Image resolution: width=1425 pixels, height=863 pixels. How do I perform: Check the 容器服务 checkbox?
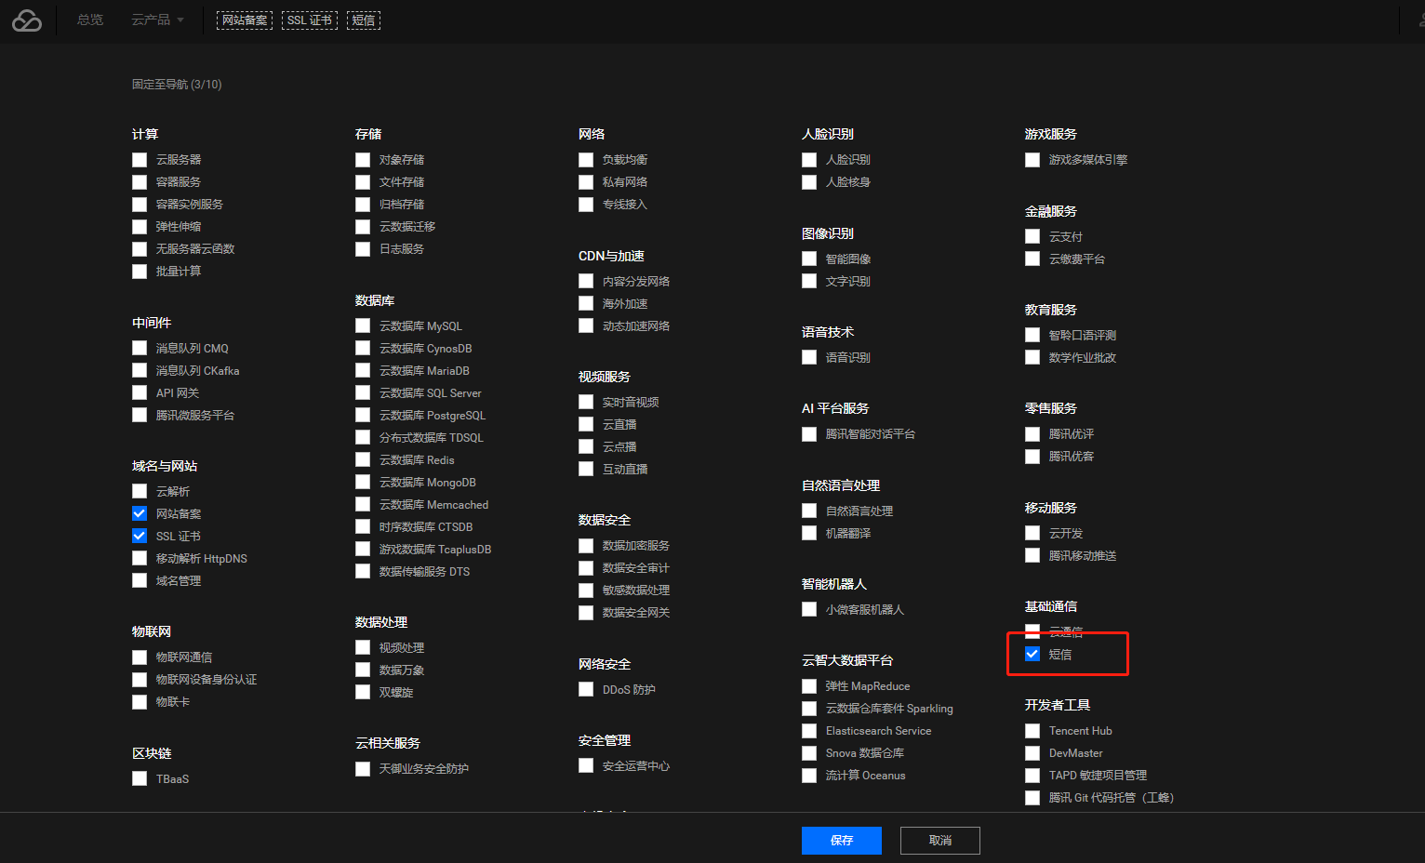click(x=140, y=182)
